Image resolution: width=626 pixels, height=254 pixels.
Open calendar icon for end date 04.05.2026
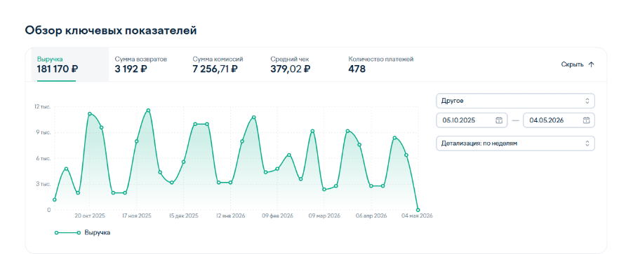[586, 120]
